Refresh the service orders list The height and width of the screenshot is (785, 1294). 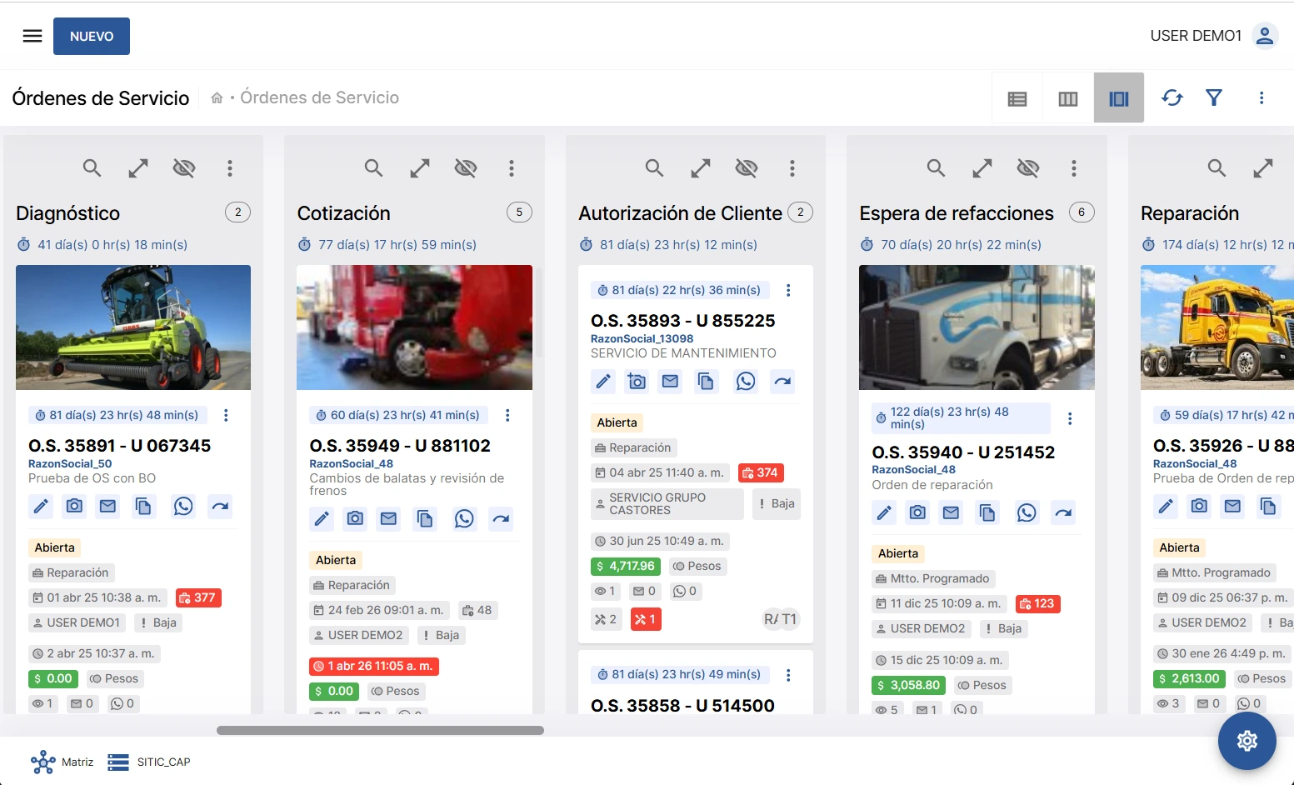click(x=1172, y=97)
